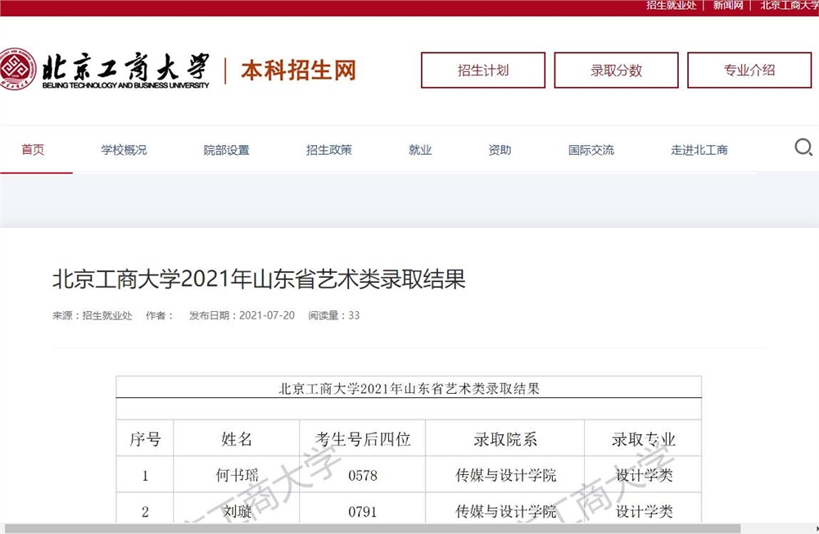Click name cell 何书瑶
The image size is (819, 534).
237,475
